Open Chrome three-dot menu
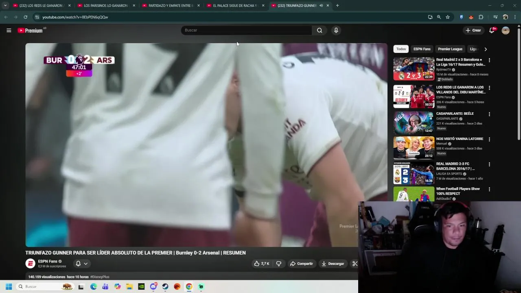Image resolution: width=521 pixels, height=293 pixels. pyautogui.click(x=515, y=17)
